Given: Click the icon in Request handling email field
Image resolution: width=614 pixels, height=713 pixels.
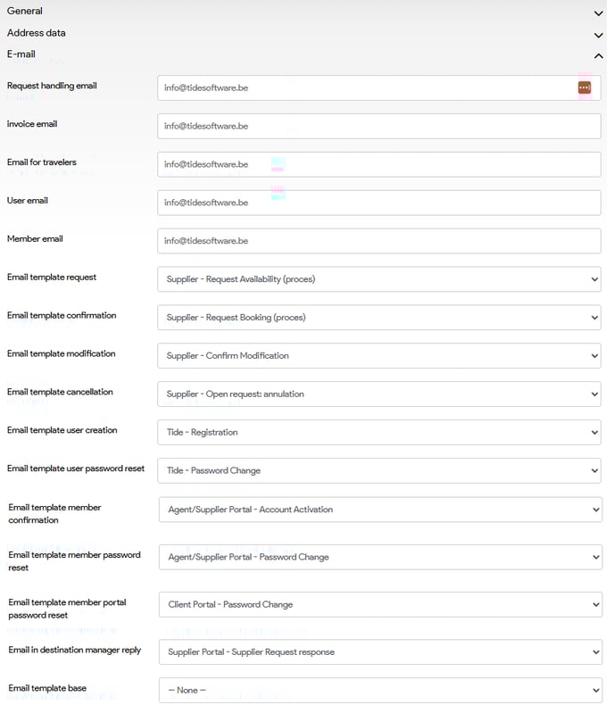Looking at the screenshot, I should [x=584, y=87].
